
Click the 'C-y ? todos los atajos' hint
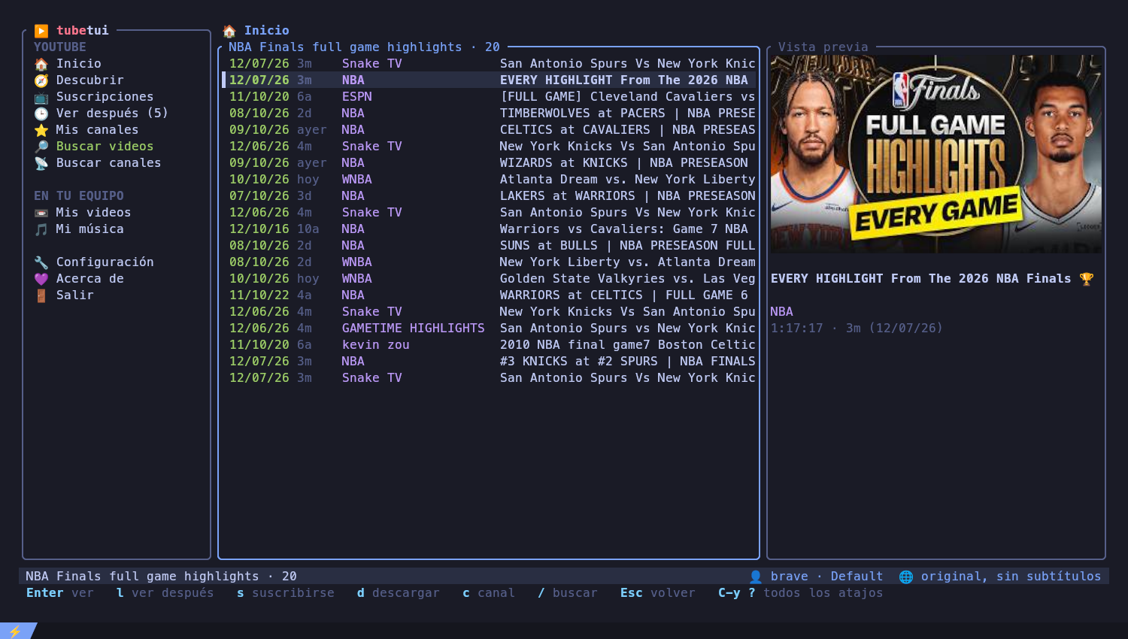click(801, 593)
